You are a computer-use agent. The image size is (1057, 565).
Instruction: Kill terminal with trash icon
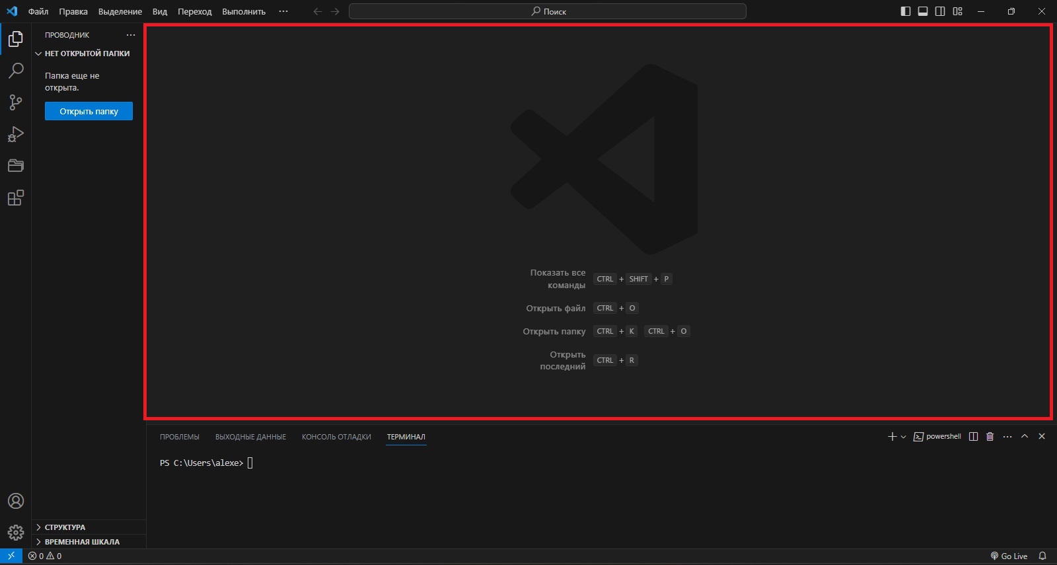(x=990, y=437)
